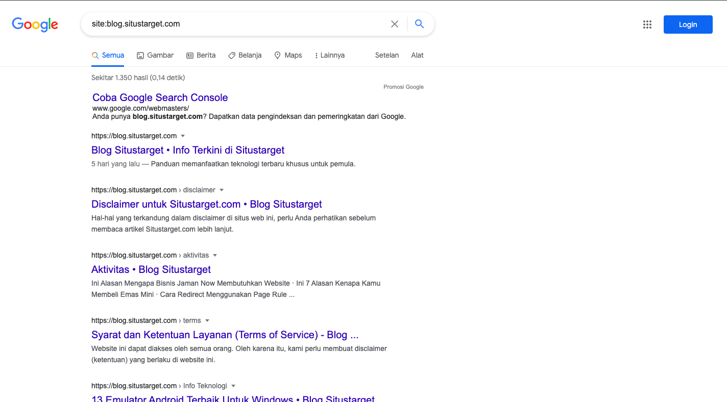Open the Google apps grid

(647, 24)
